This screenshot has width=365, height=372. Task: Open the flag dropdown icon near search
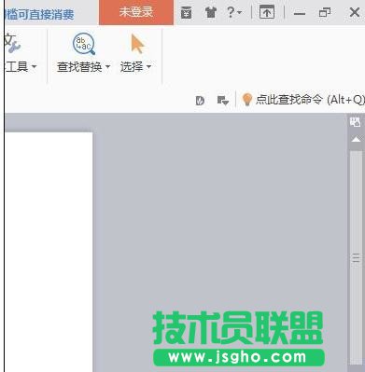(222, 101)
